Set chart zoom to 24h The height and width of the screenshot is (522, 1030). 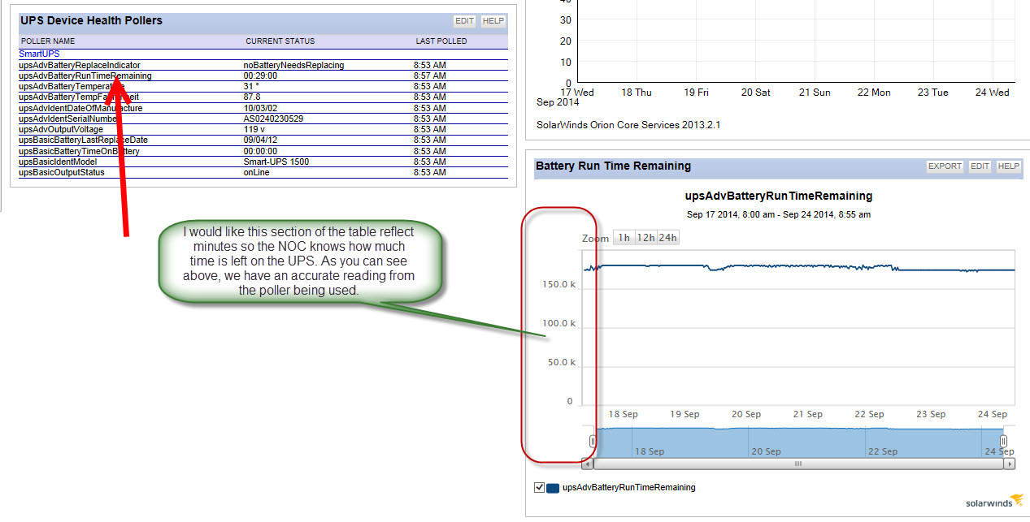tap(667, 238)
